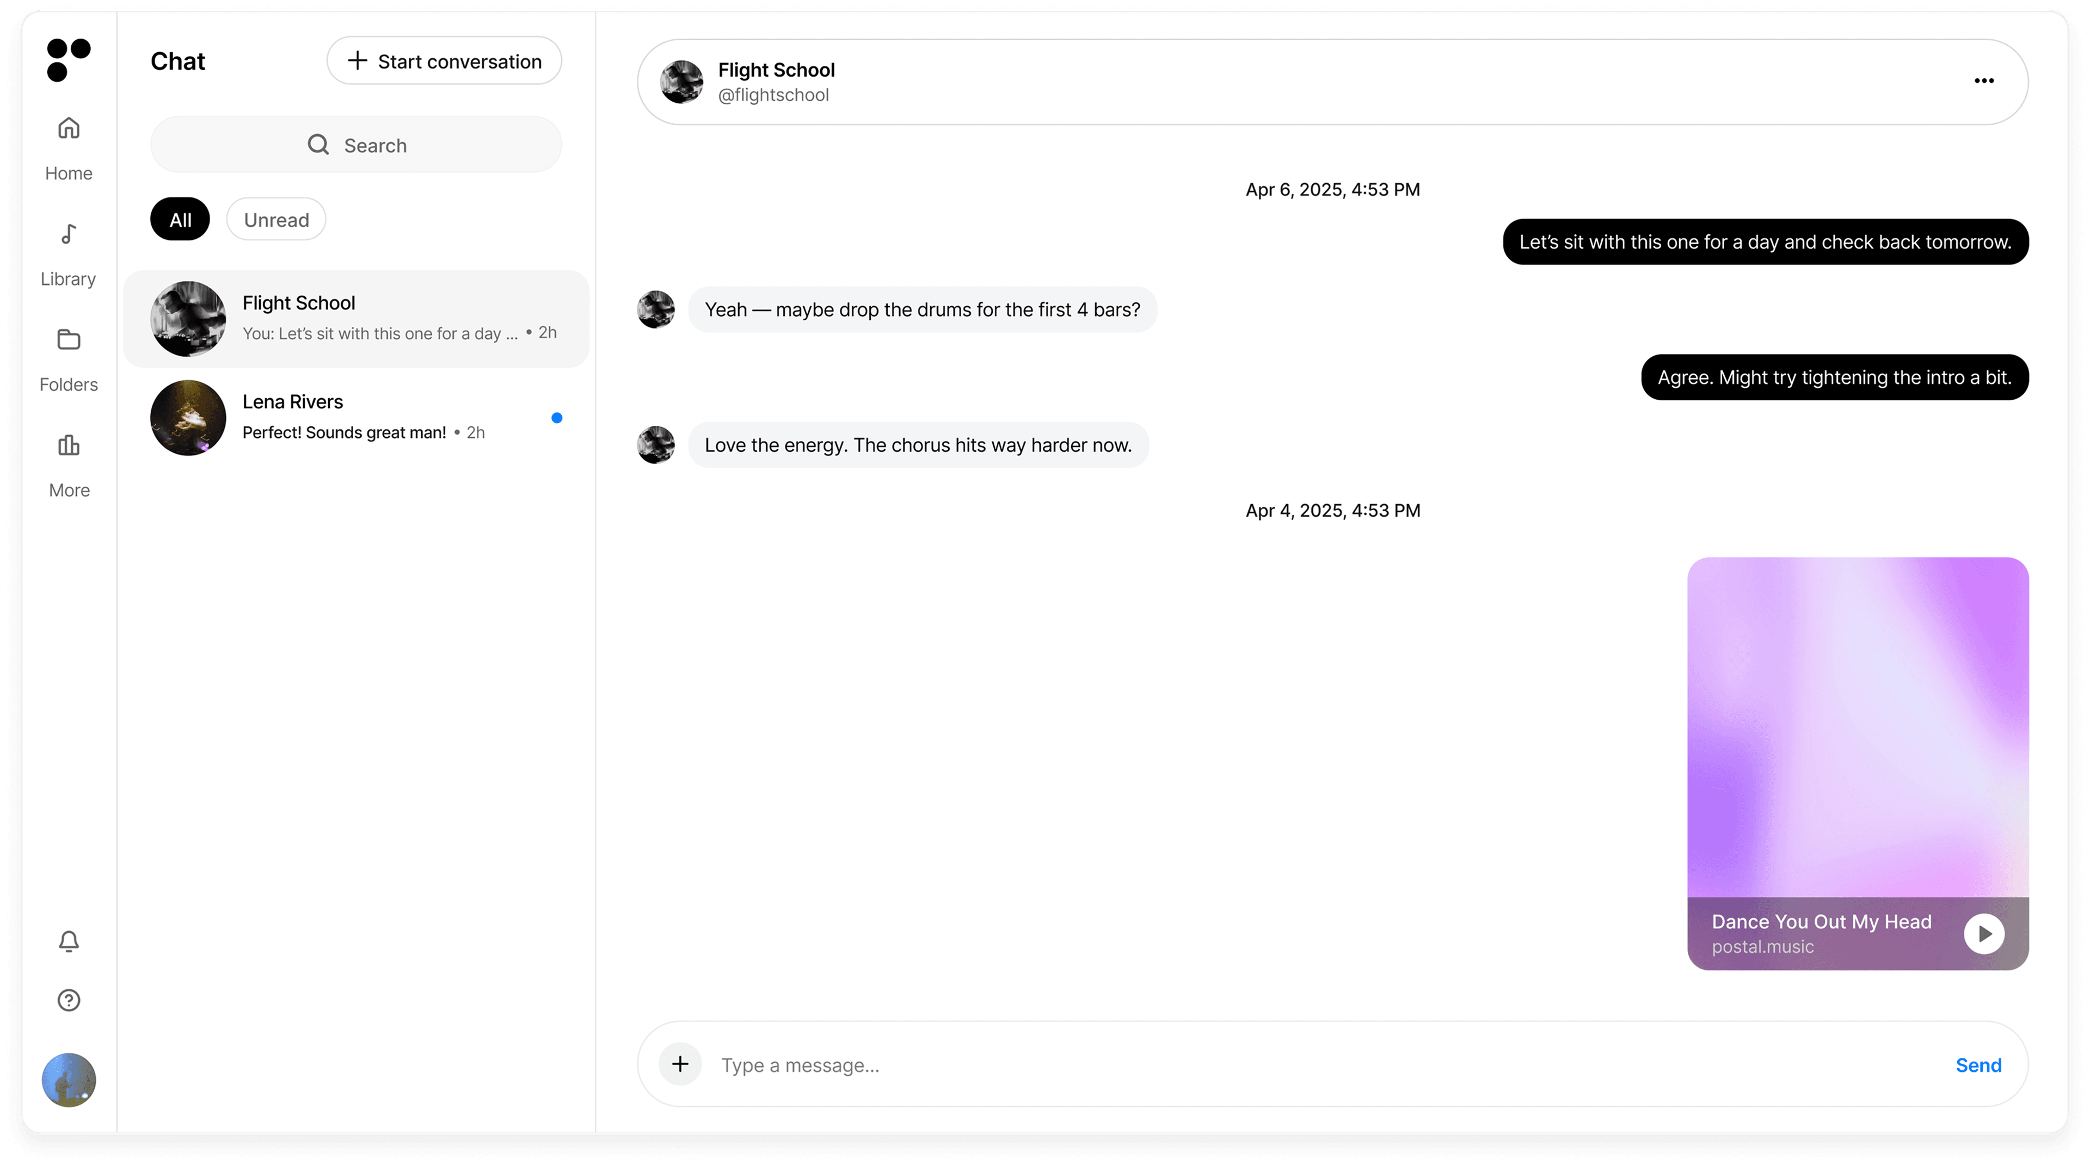
Task: Click the Flight School list avatar
Action: coord(188,319)
